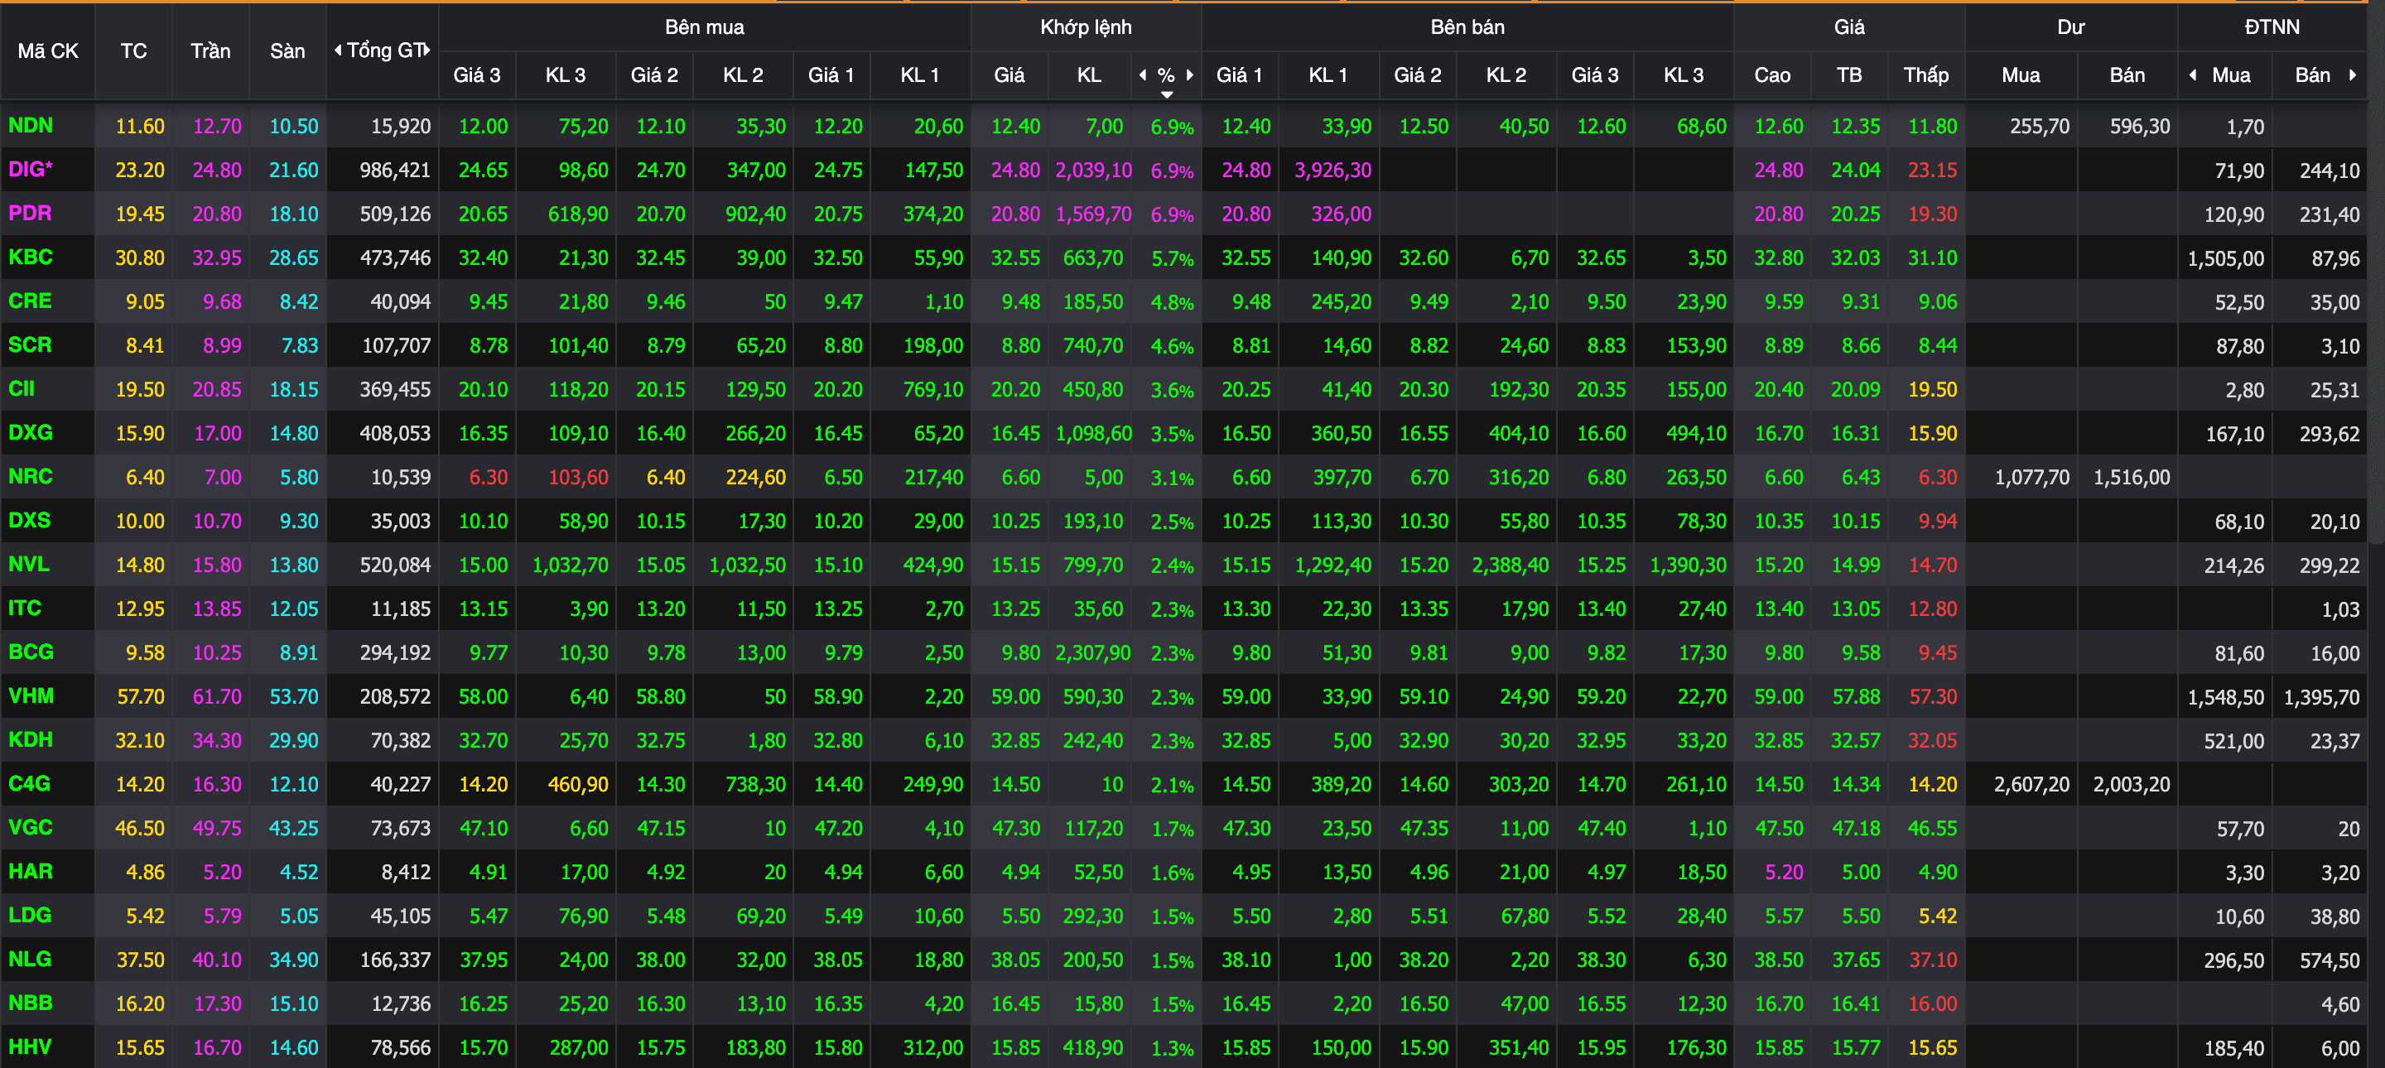Click the Bên bán group header
This screenshot has width=2385, height=1068.
coord(1467,26)
